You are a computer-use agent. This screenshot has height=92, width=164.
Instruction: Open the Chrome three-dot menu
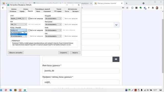[x=161, y=8]
